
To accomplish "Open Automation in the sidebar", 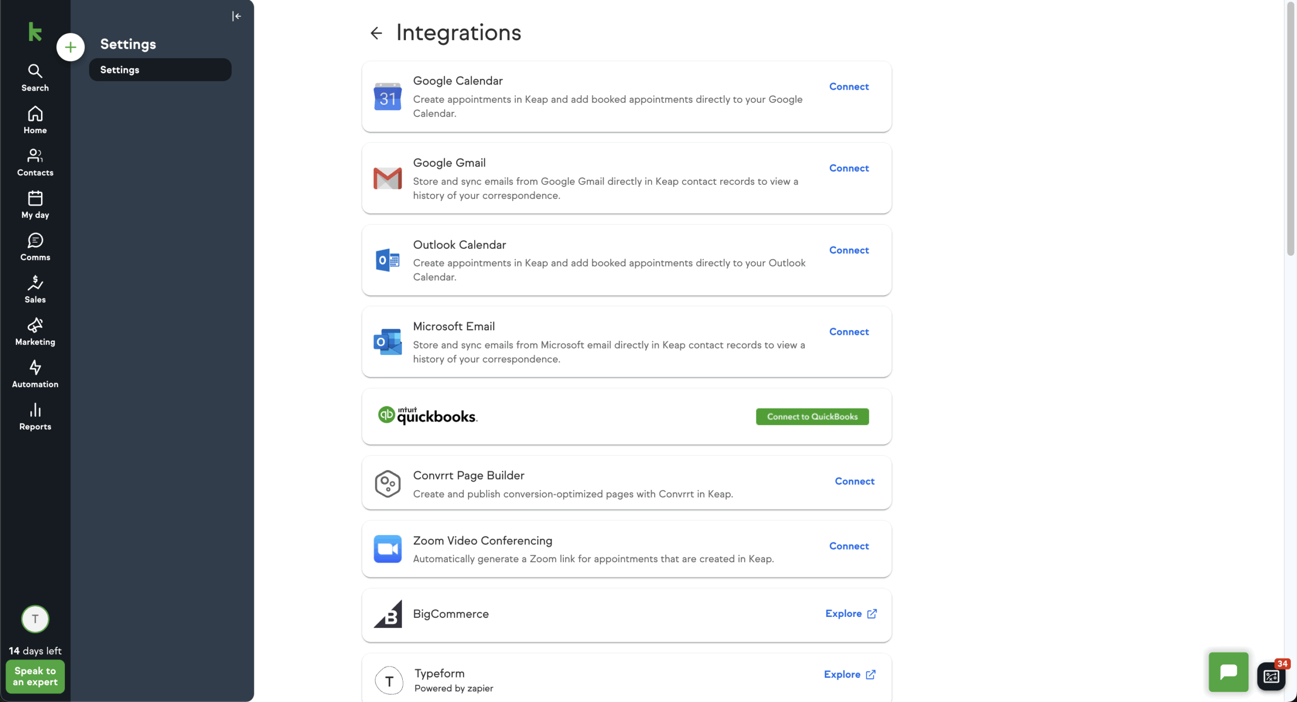I will [35, 374].
